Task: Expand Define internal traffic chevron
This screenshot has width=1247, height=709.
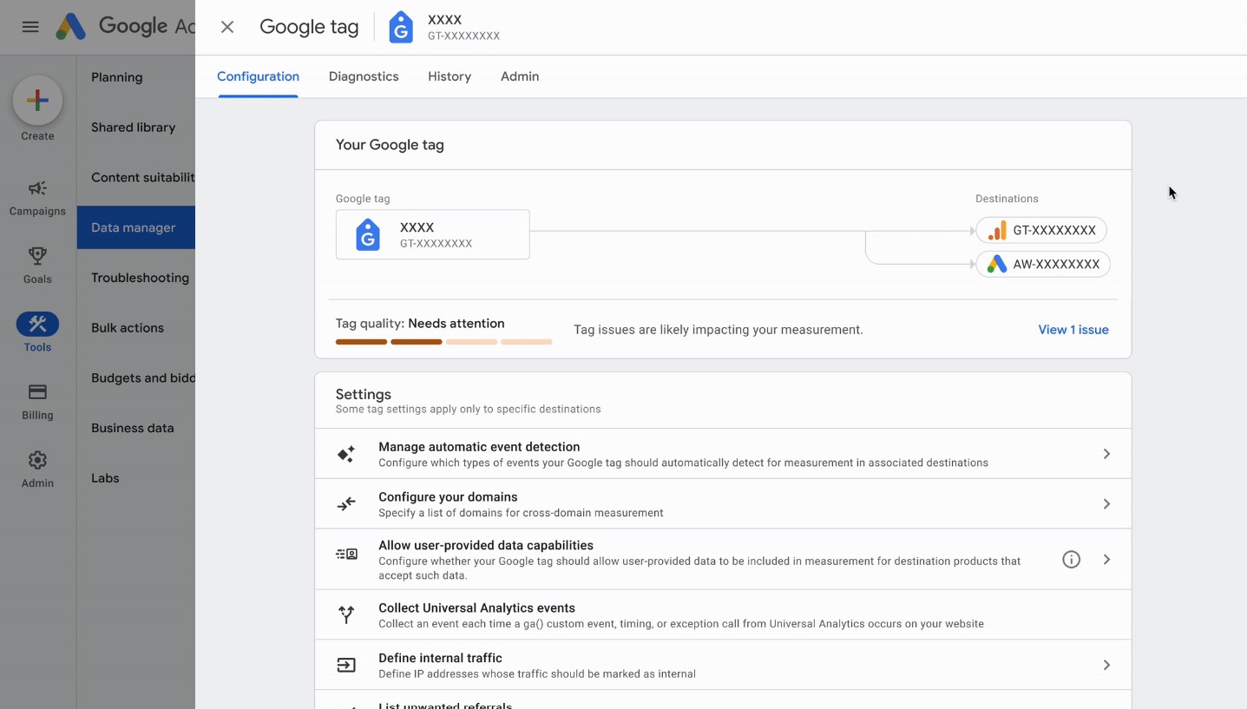Action: (x=1106, y=665)
